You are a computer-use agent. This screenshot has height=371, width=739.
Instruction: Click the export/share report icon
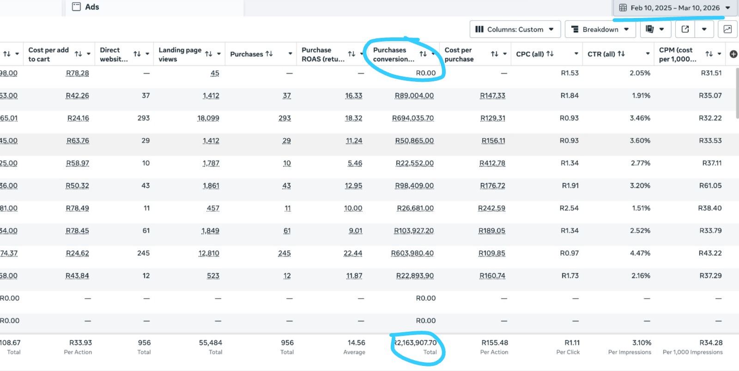(x=685, y=29)
